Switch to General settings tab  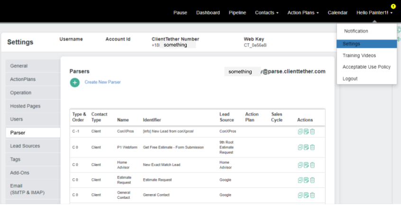coord(33,66)
